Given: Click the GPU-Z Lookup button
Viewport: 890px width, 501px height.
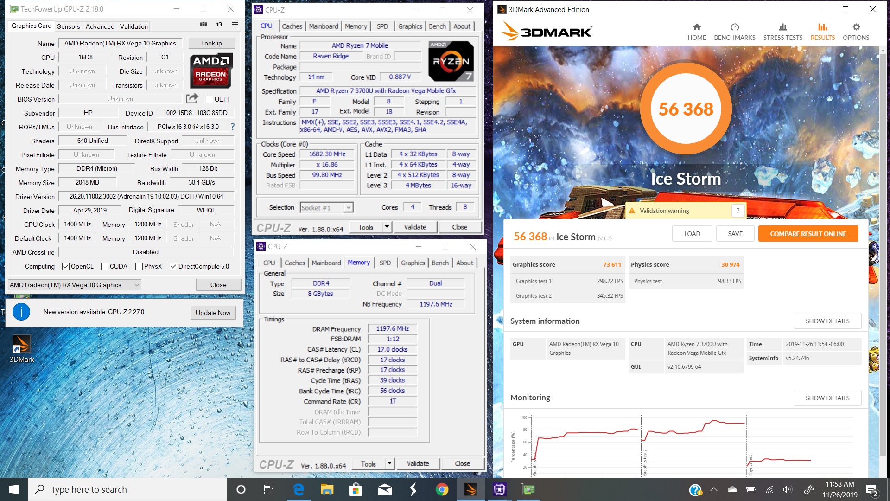Looking at the screenshot, I should (211, 43).
